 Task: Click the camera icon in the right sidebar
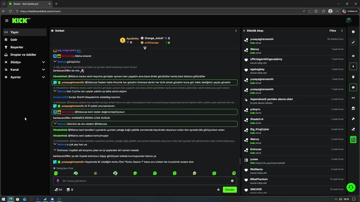[353, 108]
